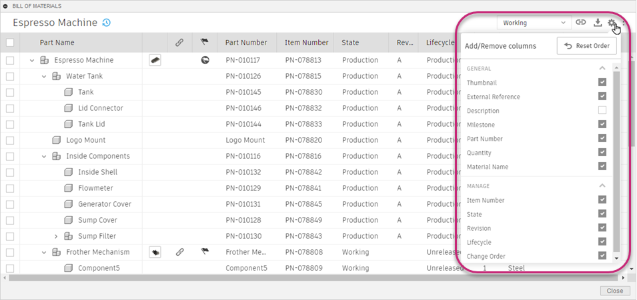Click the link icon in the top toolbar

click(x=581, y=23)
